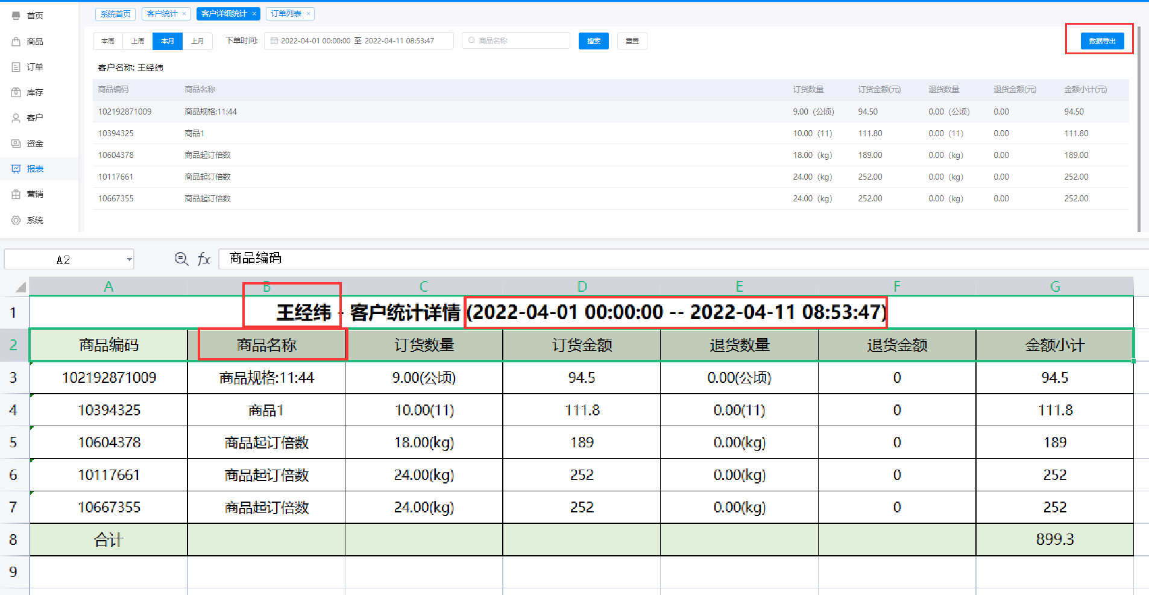Select the 本周 time range option
The image size is (1149, 595).
tap(108, 41)
